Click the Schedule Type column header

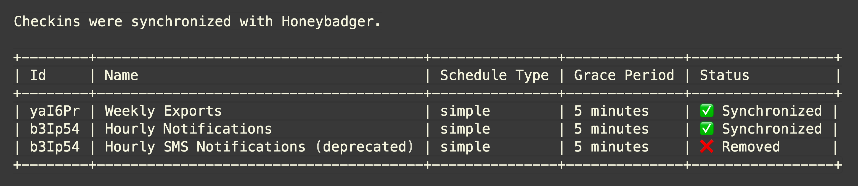coord(494,76)
